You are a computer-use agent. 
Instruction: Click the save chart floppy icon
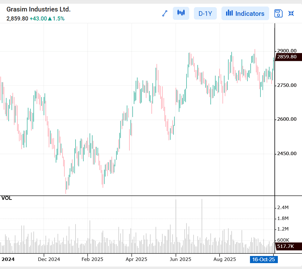pos(278,14)
